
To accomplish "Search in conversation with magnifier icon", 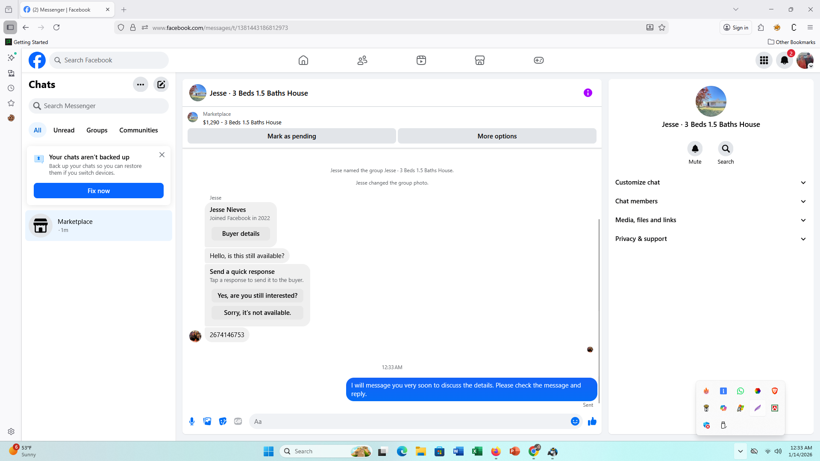I will (x=726, y=149).
